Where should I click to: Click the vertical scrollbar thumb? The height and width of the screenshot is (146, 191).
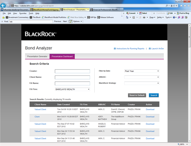189,37
